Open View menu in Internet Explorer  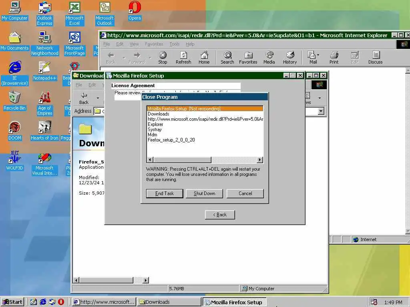tap(134, 44)
